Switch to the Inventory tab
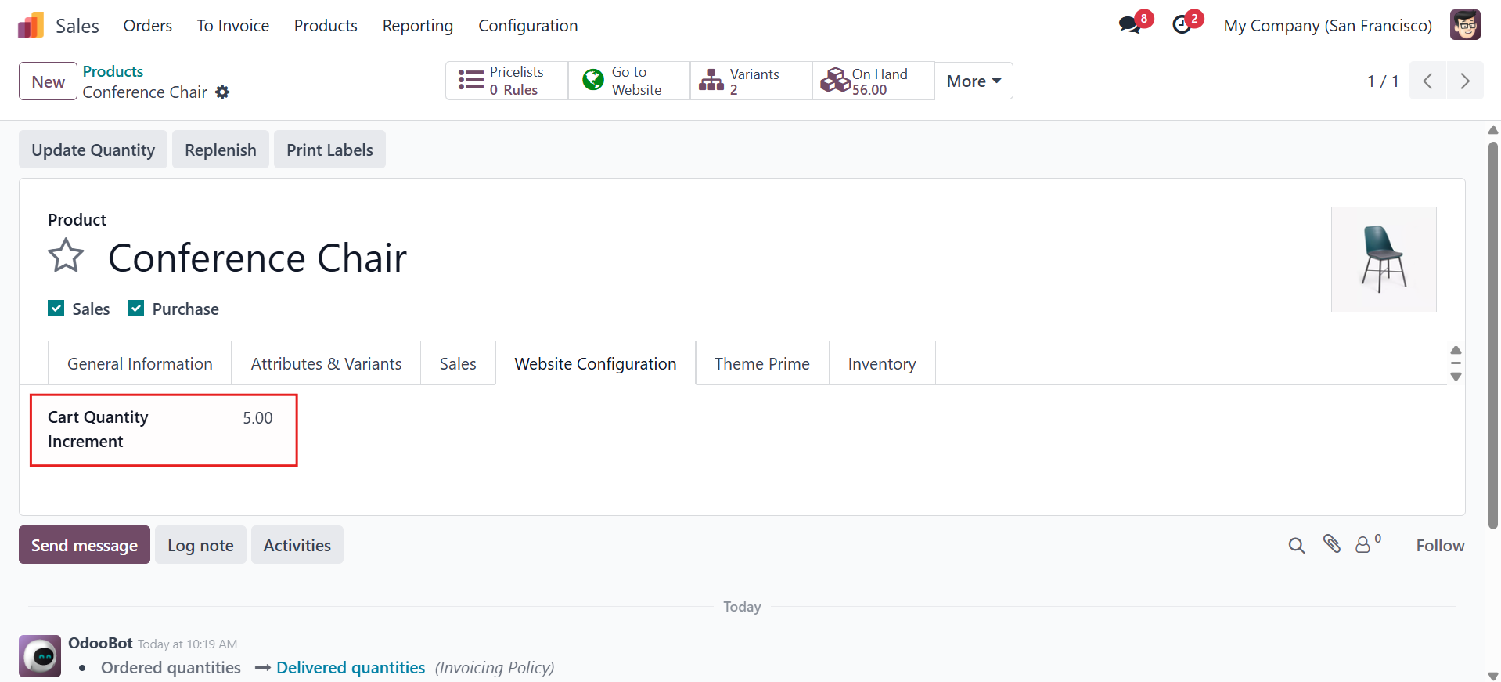The width and height of the screenshot is (1501, 682). 881,363
